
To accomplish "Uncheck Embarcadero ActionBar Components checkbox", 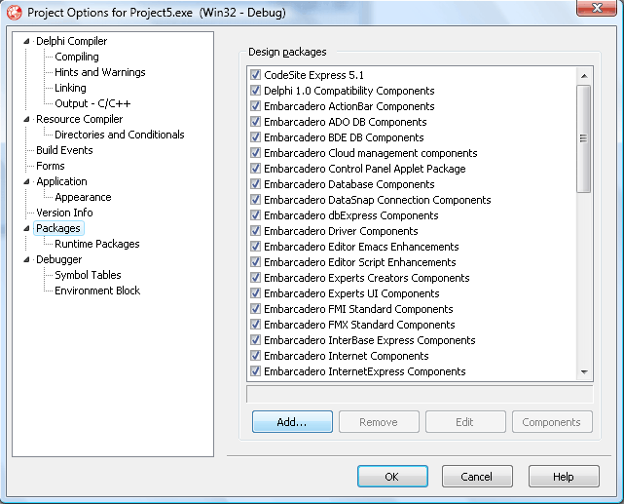I will pyautogui.click(x=255, y=106).
